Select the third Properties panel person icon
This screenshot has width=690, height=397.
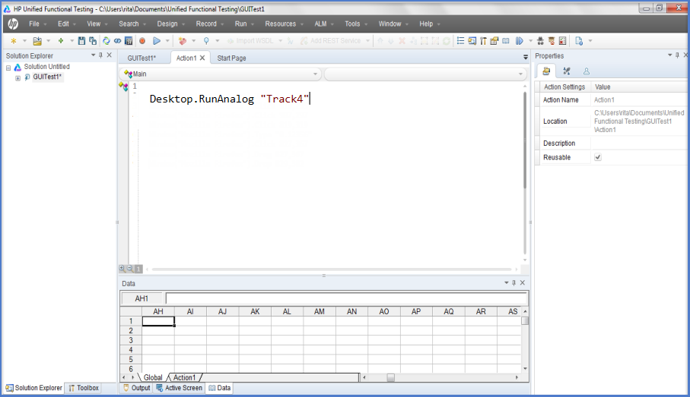coord(586,71)
